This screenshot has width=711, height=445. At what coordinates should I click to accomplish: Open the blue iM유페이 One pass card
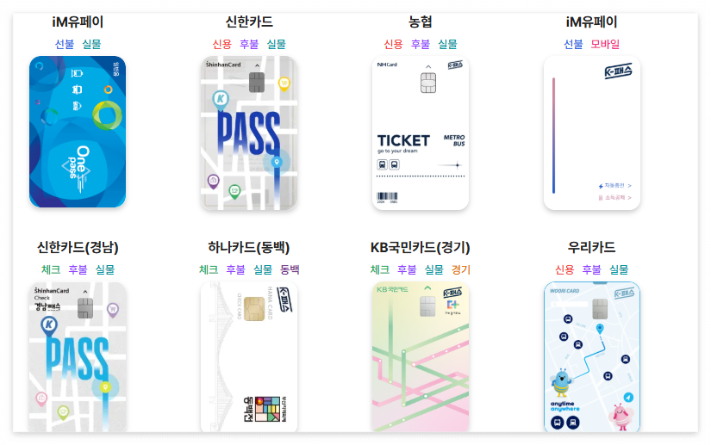coord(78,132)
